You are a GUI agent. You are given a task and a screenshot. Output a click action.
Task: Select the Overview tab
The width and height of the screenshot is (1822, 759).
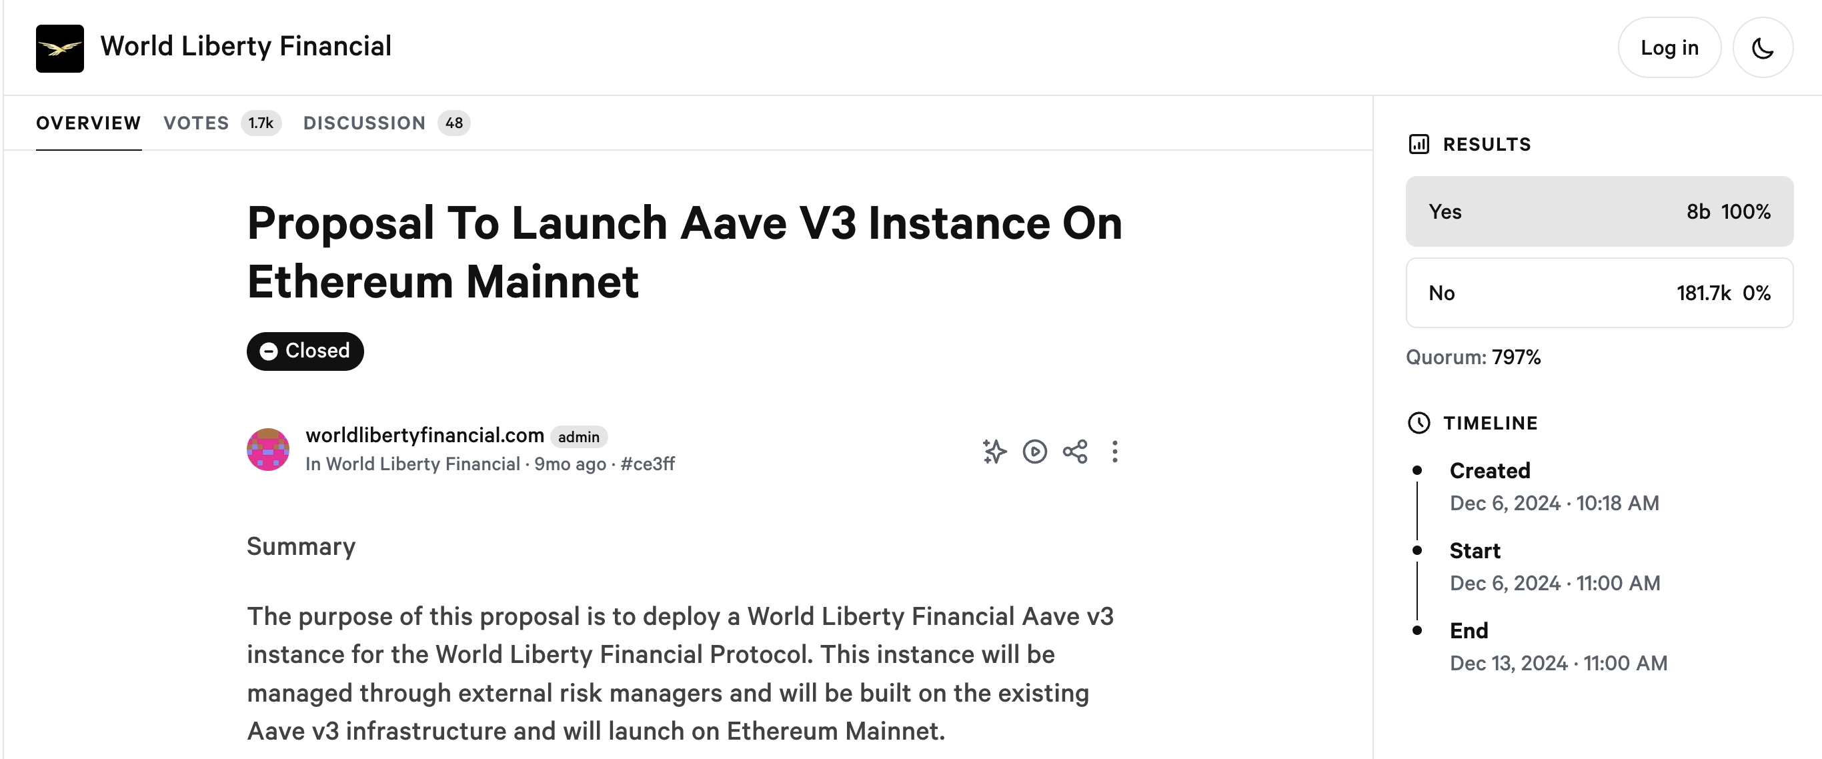point(89,123)
